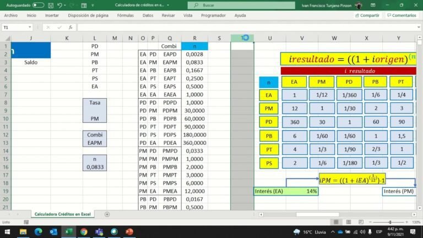Open the Programador tab

click(x=213, y=15)
